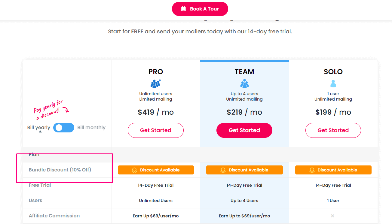Viewport: 392px width, 224px height.
Task: Select the Bill yearly option label
Action: tap(39, 128)
